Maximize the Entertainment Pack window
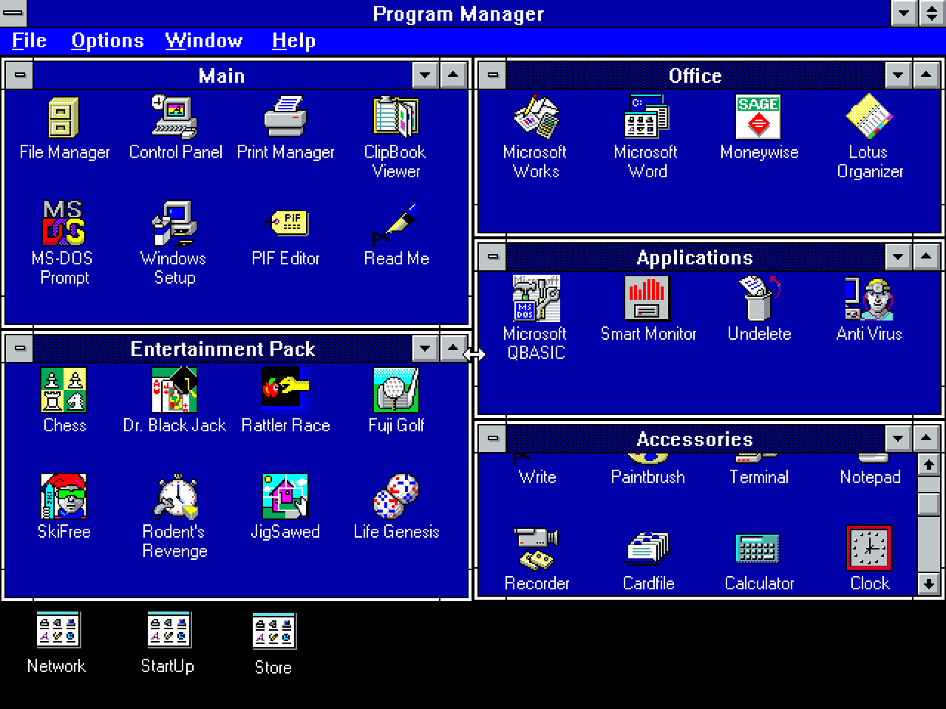 coord(453,348)
